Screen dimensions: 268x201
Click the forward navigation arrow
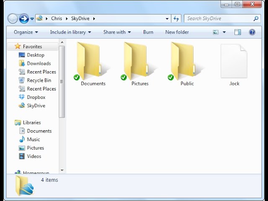pyautogui.click(x=24, y=18)
